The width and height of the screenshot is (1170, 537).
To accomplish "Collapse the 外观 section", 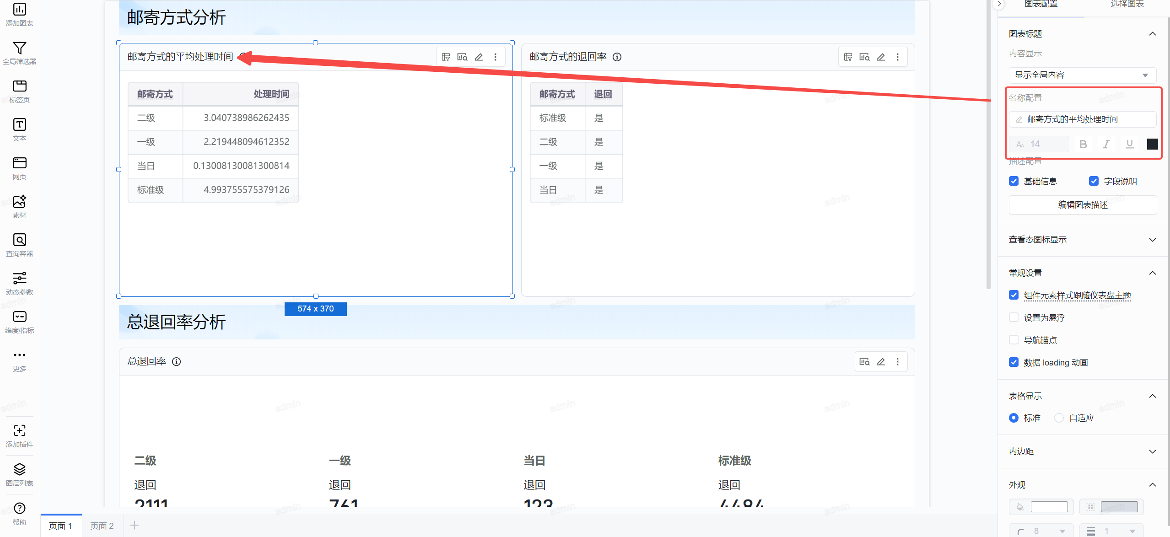I will (x=1152, y=485).
